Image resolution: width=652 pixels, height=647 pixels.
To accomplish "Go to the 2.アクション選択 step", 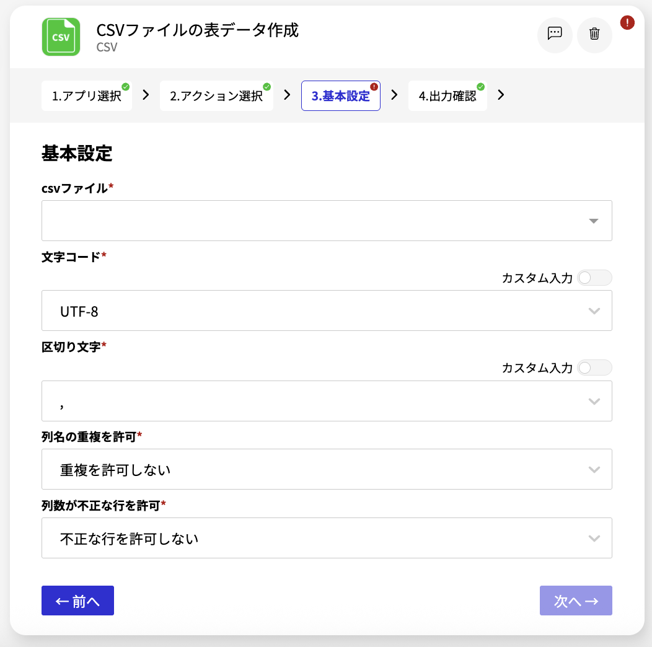I will pyautogui.click(x=216, y=95).
